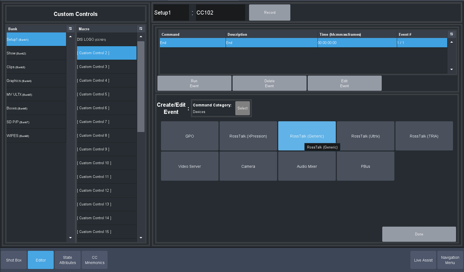Click Done to finish editing
The image size is (464, 272).
coord(419,234)
